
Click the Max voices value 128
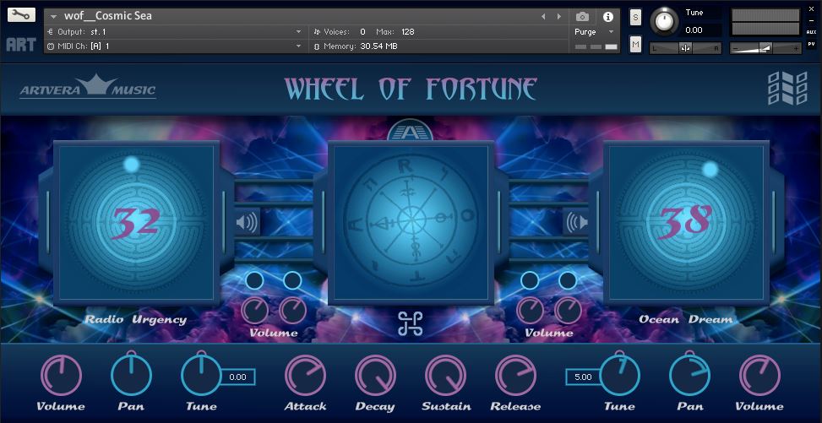pos(408,32)
